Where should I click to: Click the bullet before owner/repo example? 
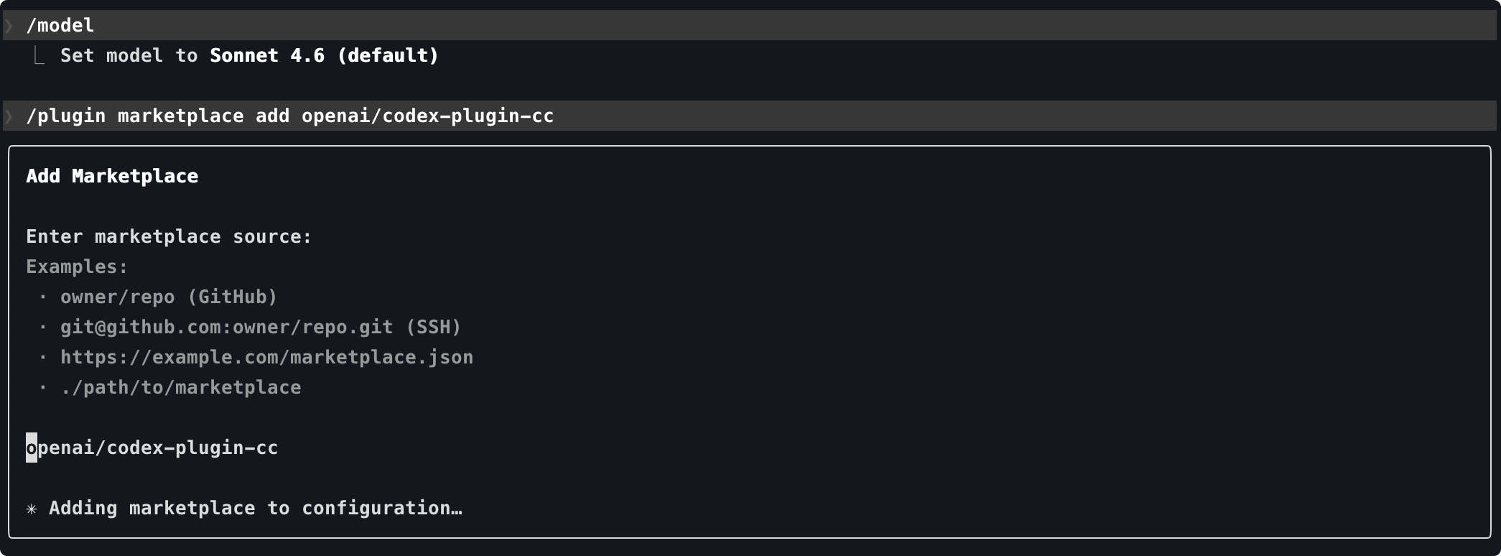[x=43, y=297]
